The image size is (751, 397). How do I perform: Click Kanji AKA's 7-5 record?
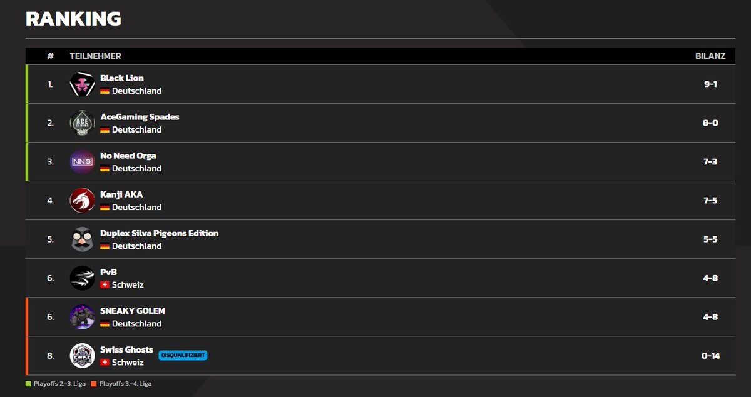[710, 201]
